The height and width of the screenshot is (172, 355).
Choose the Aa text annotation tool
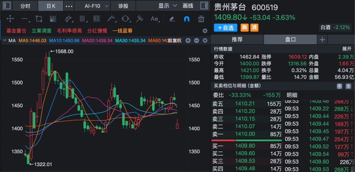(x=154, y=19)
